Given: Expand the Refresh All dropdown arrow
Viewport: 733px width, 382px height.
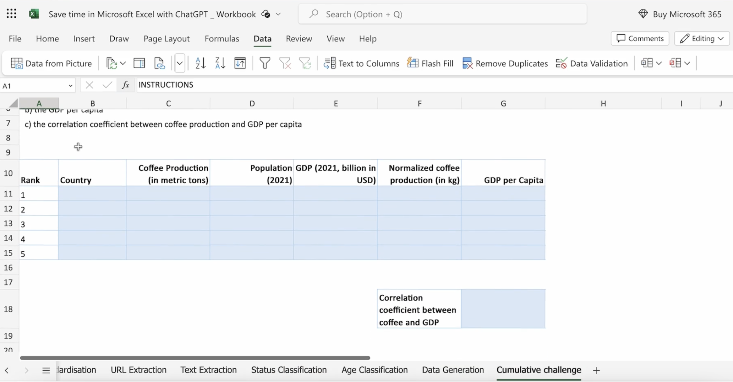Looking at the screenshot, I should pos(123,63).
